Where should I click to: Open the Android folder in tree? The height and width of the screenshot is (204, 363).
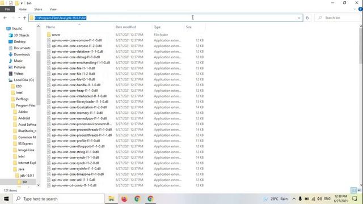click(24, 118)
